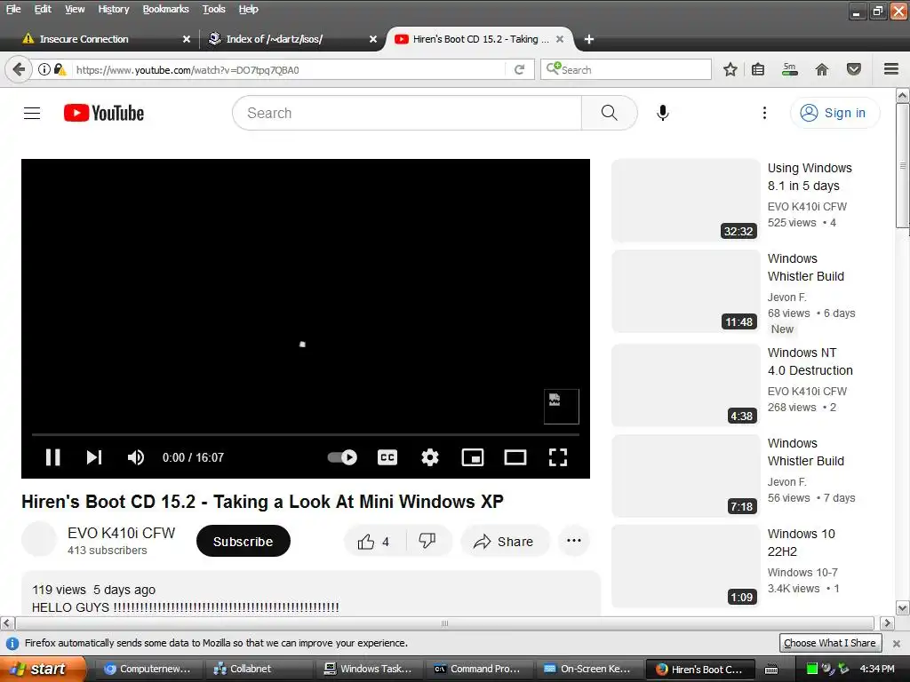Screen dimensions: 910x682
Task: Save page to Pocket
Action: click(854, 69)
